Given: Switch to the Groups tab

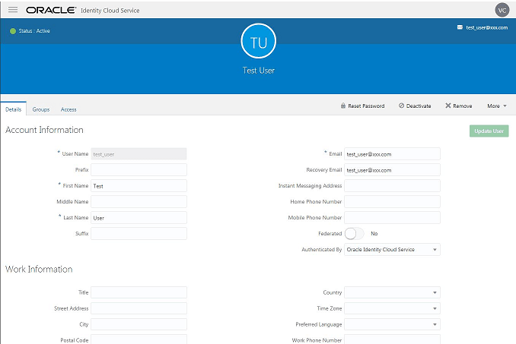Looking at the screenshot, I should [41, 109].
